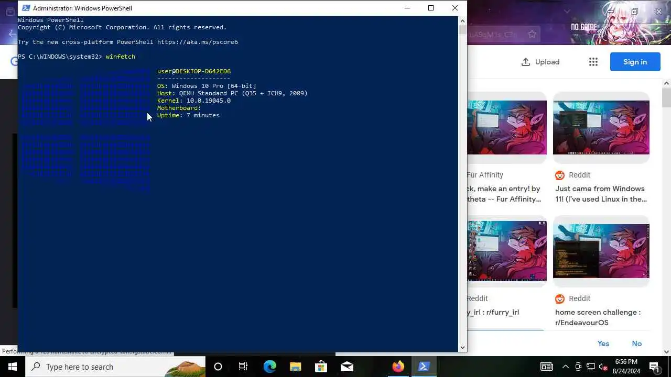Minimize the Firefox browser window

(x=610, y=11)
